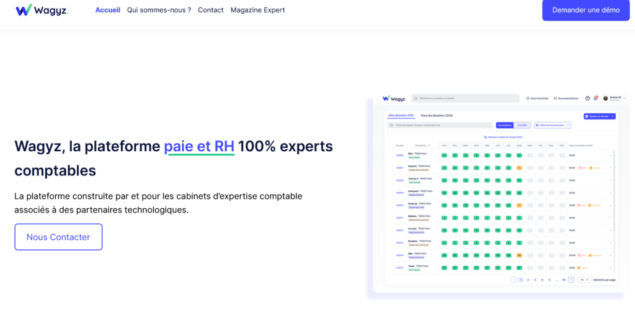Switch to 'Tous les dossiers (334)' tab
Screen dimensions: 635x329
click(x=437, y=116)
